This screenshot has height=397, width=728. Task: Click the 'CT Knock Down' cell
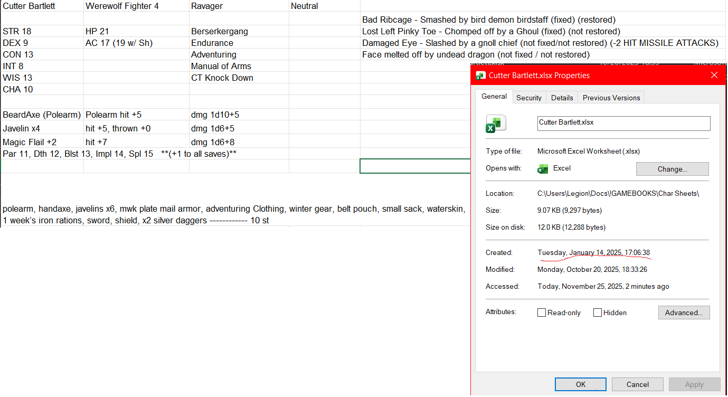pos(239,78)
